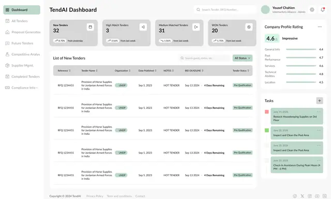
Task: Click the All Tenders calendar-check icon
Action: pyautogui.click(x=7, y=21)
